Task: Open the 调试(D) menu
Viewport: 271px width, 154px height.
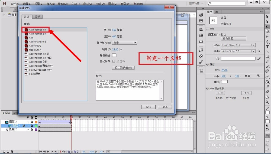Action: click(112, 4)
